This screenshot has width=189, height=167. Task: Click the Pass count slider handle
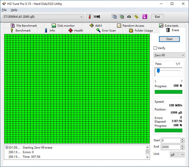(158, 71)
